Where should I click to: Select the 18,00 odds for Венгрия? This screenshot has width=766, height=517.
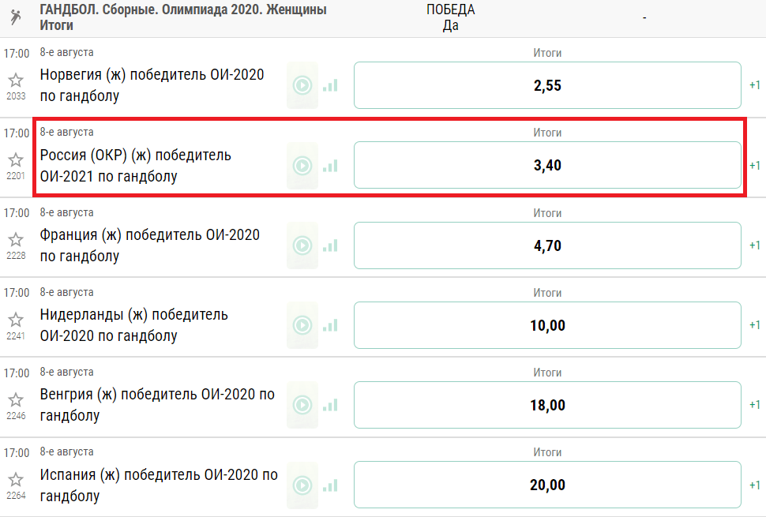click(x=547, y=405)
